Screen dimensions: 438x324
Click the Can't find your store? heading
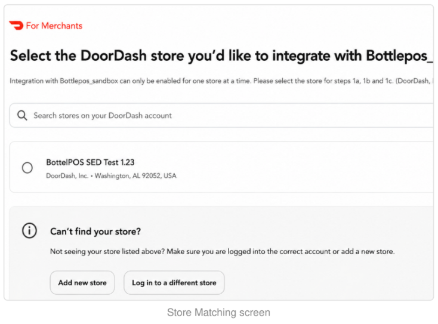pyautogui.click(x=95, y=232)
